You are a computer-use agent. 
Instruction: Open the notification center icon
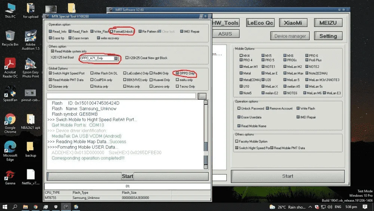365,207
